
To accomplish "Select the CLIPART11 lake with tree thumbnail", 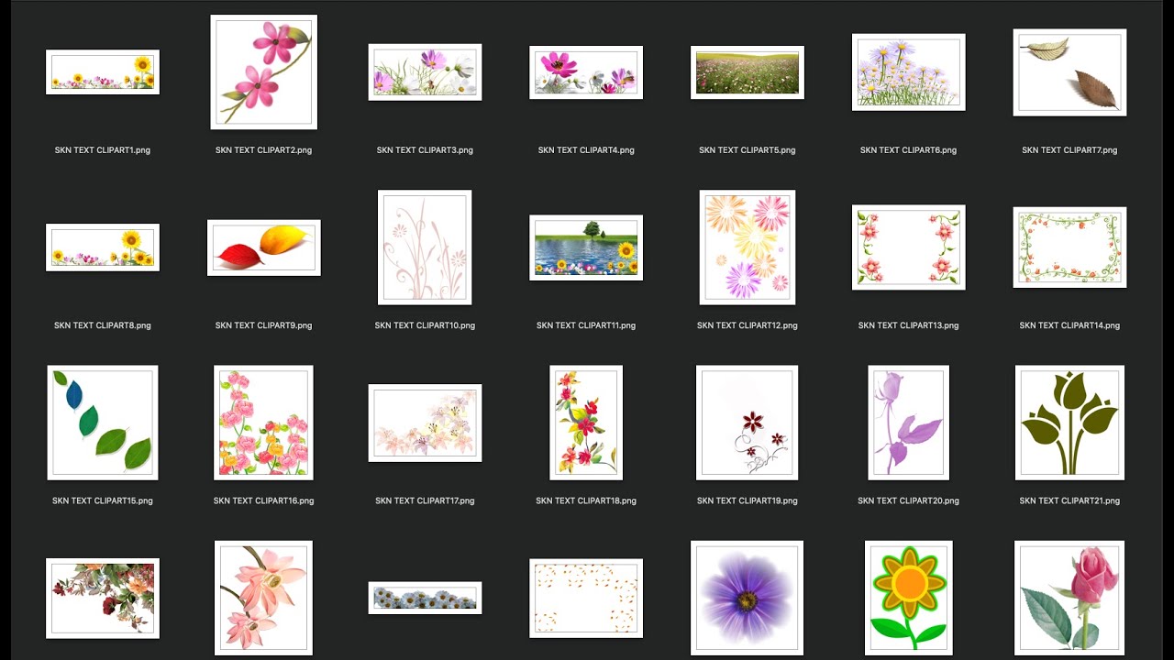I will [x=586, y=247].
